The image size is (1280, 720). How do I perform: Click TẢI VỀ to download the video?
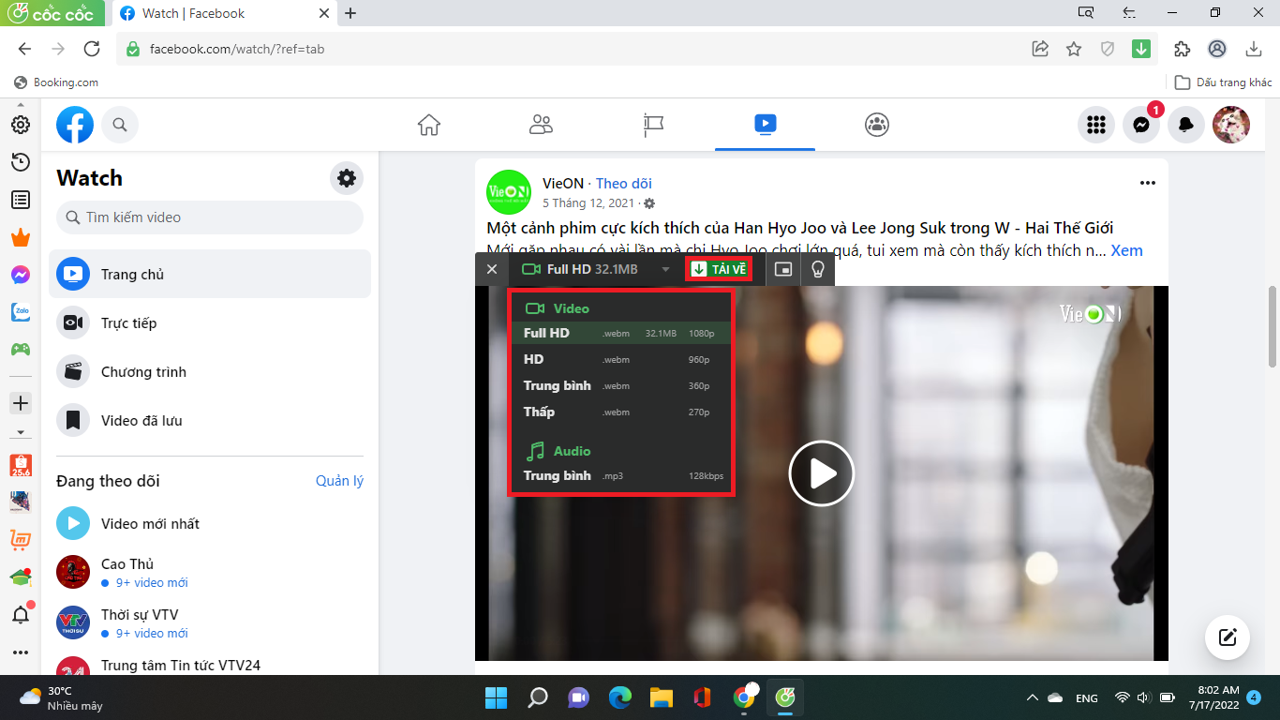coord(719,267)
